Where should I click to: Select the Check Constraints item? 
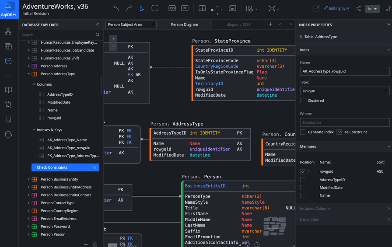click(65, 167)
